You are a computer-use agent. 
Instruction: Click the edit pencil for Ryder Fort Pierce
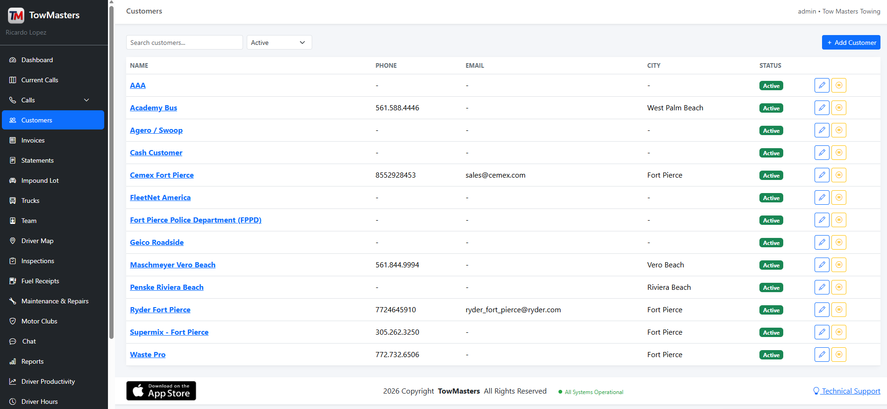pyautogui.click(x=822, y=310)
